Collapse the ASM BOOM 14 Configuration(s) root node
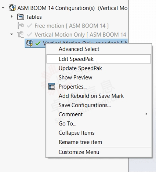The height and width of the screenshot is (172, 156). pyautogui.click(x=3, y=8)
